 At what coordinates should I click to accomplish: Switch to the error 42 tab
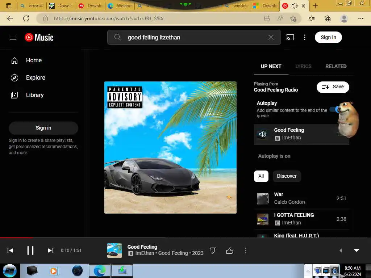tap(32, 6)
